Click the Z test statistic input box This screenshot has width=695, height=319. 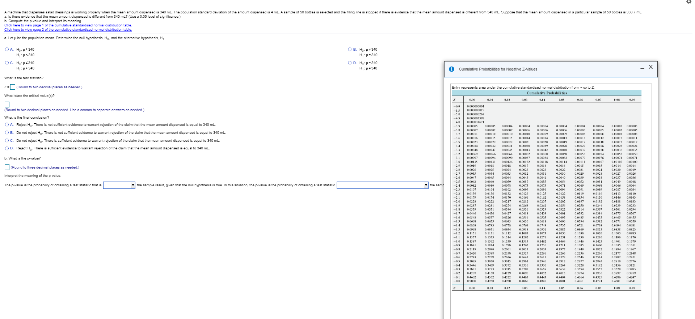coord(13,87)
